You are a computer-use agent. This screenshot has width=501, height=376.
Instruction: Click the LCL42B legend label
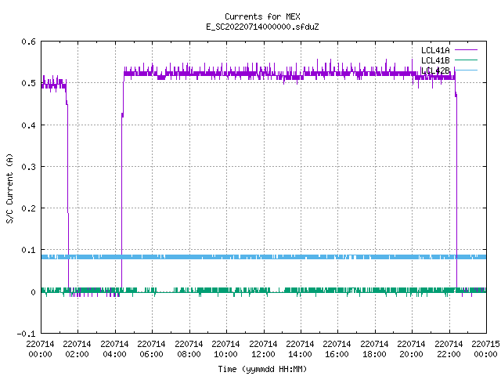point(435,70)
